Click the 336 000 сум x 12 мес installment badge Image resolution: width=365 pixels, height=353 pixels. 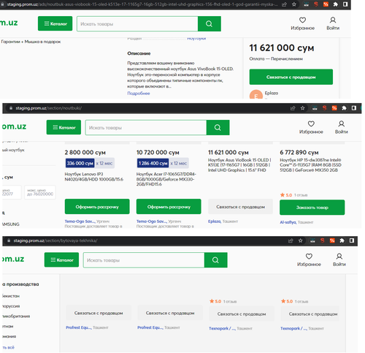[90, 163]
